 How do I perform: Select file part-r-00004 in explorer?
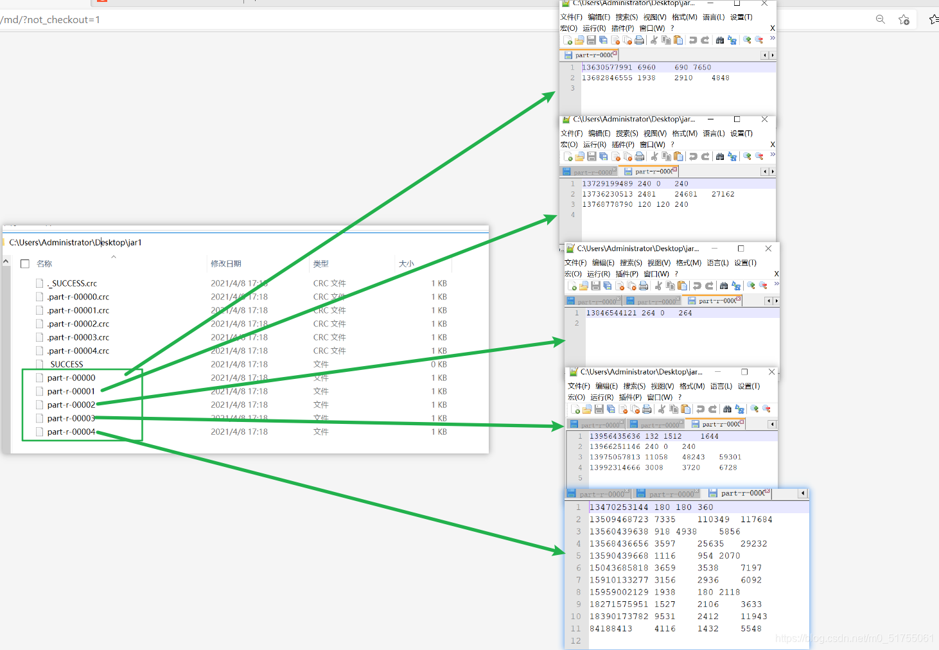click(71, 432)
